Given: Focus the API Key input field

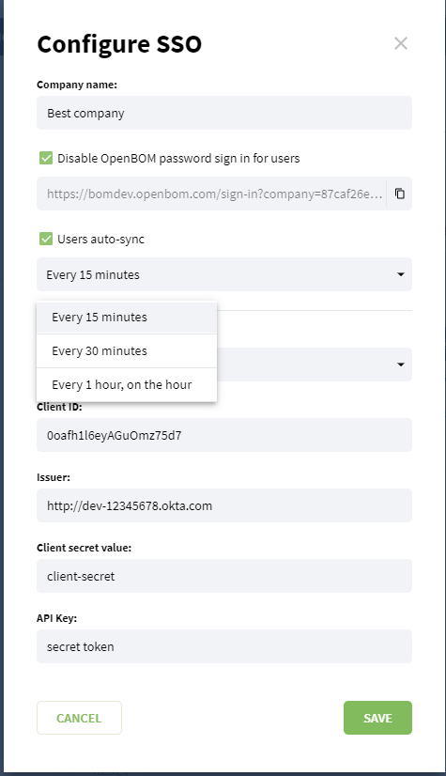Looking at the screenshot, I should [224, 646].
